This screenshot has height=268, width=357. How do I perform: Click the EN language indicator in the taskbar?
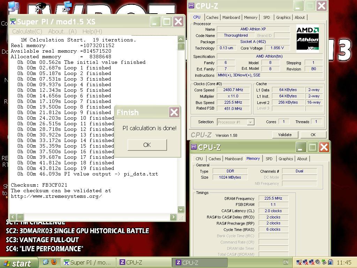[x=286, y=262]
